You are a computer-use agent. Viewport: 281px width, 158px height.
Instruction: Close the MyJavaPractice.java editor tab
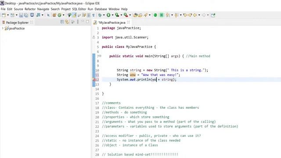(129, 22)
